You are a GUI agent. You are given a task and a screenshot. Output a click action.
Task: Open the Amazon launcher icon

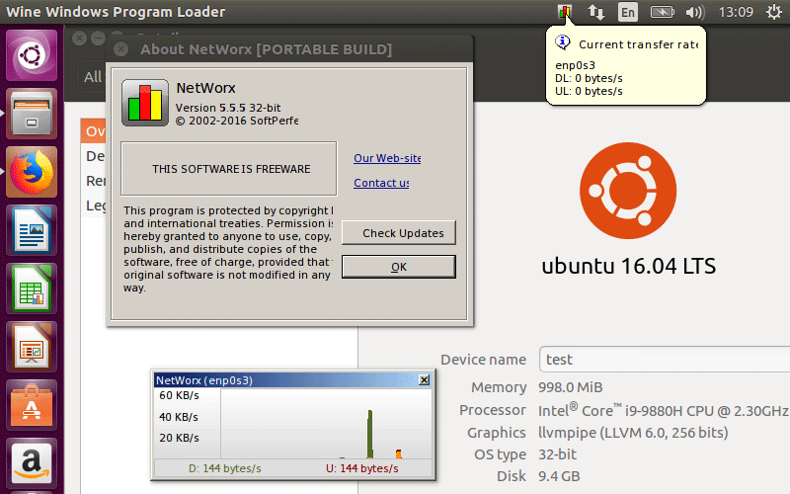coord(32,463)
